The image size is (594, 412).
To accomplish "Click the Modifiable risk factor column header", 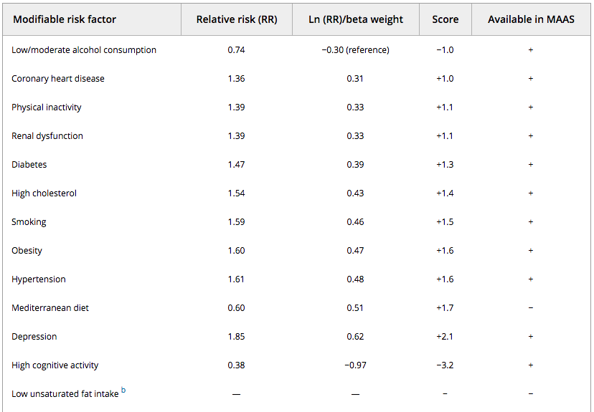I will coord(65,19).
